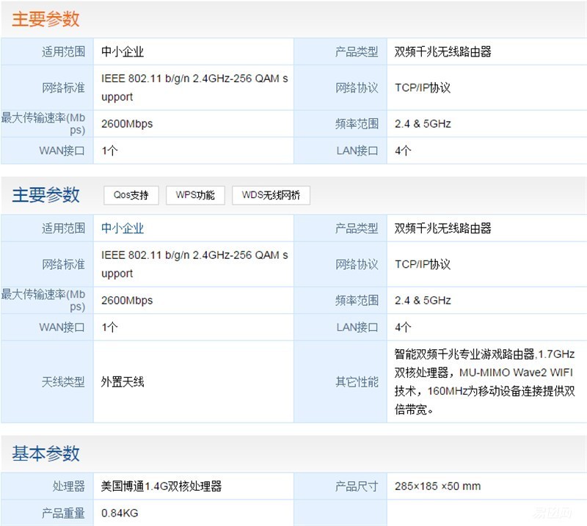
Task: Click the WPS功能 tag button
Action: [195, 195]
